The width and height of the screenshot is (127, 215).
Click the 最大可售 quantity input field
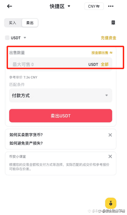pos(61,64)
